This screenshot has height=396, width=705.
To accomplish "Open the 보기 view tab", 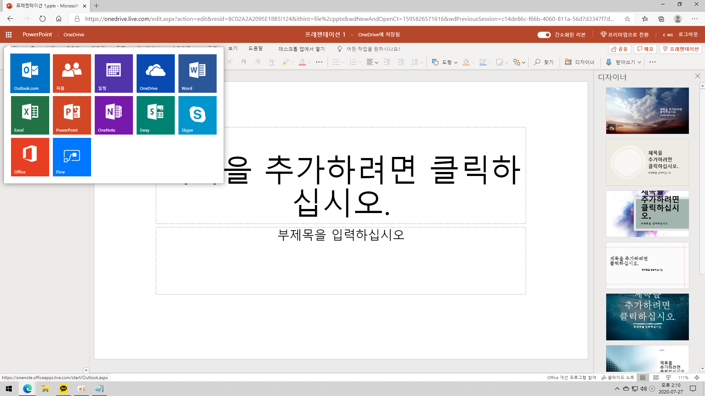I will [x=233, y=48].
